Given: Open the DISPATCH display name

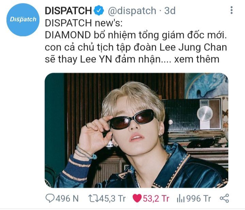Looking at the screenshot, I should [68, 11].
